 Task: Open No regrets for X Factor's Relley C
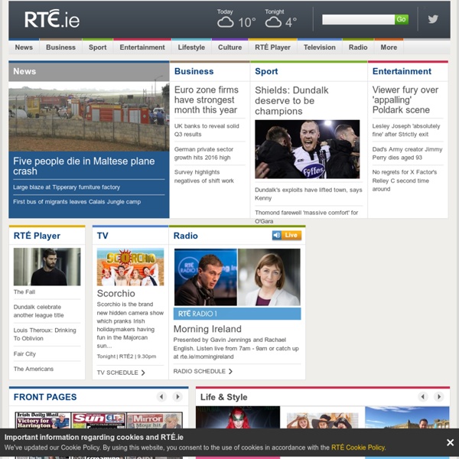(405, 181)
